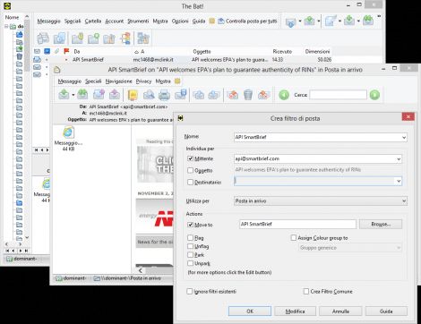Click the next message envelope icon in message window
The image size is (421, 324).
pos(214,95)
